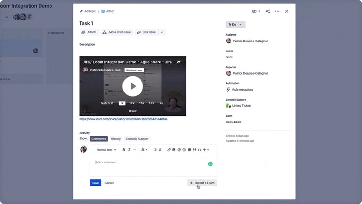Open the To Do status dropdown
Viewport: 362px width, 204px height.
tap(235, 24)
